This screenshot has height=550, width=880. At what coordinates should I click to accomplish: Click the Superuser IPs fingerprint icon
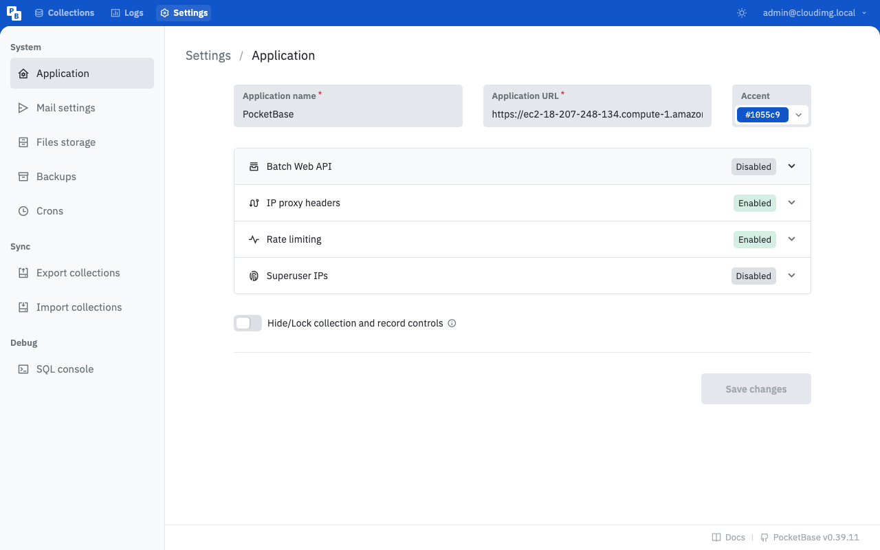(x=254, y=276)
